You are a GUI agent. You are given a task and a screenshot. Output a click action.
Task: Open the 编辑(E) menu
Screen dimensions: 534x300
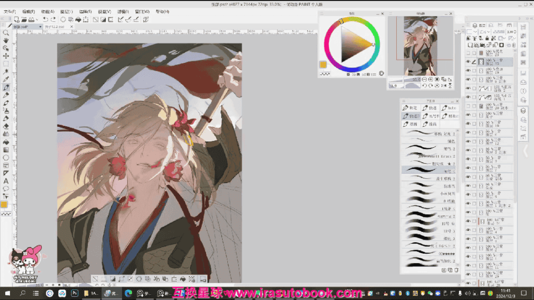point(29,11)
